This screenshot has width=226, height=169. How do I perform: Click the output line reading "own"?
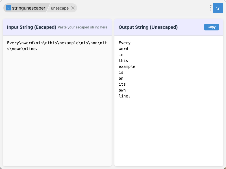[122, 90]
